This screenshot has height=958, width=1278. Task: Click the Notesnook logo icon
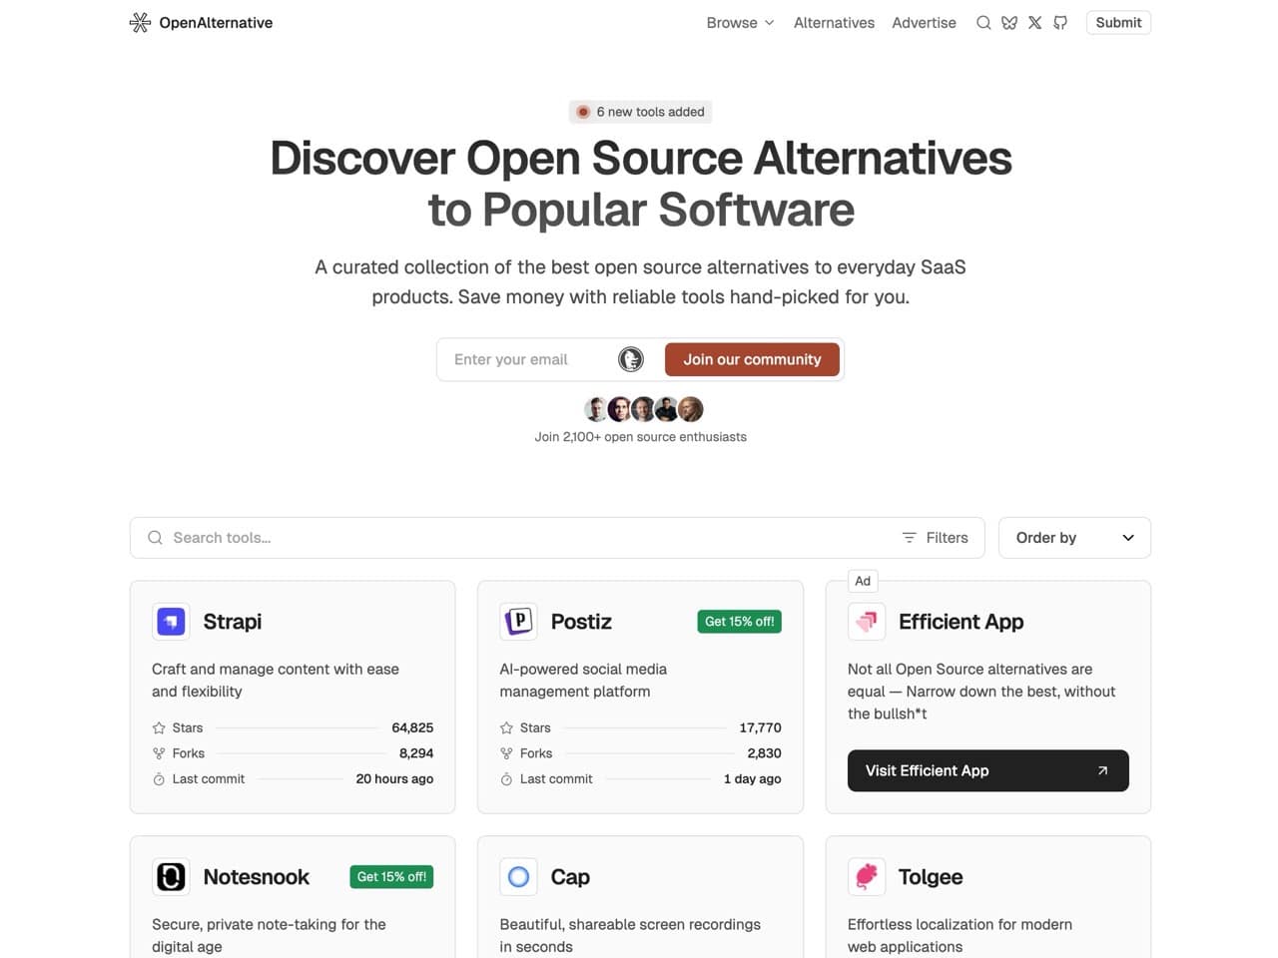pyautogui.click(x=171, y=877)
